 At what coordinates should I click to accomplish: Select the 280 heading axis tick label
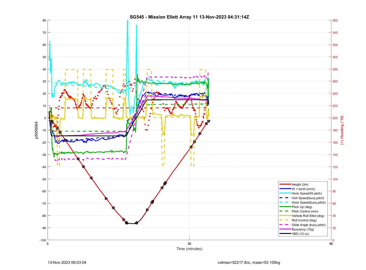pyautogui.click(x=335, y=69)
